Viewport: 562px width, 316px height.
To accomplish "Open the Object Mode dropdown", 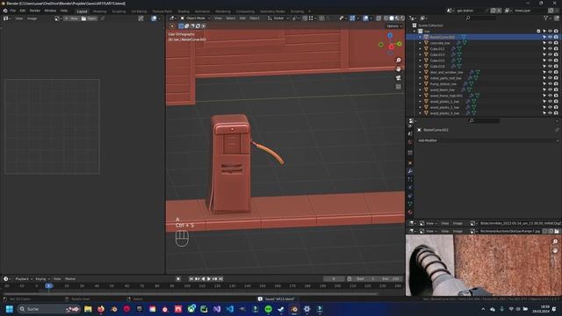I will click(x=195, y=18).
